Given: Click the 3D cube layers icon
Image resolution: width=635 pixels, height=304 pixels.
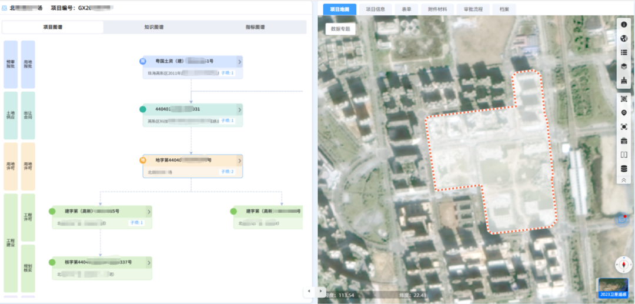Looking at the screenshot, I should point(624,66).
